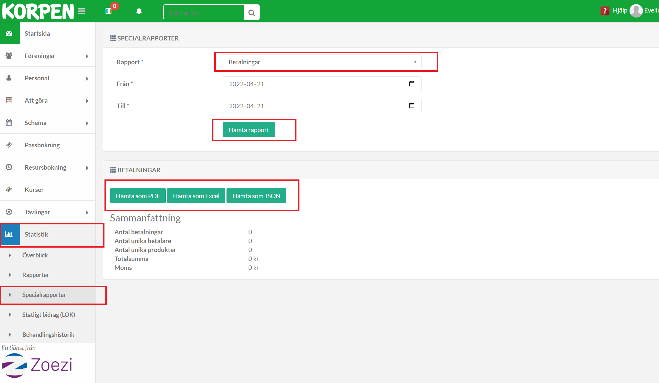659x383 pixels.
Task: Open the Till date calendar picker icon
Action: pos(412,105)
